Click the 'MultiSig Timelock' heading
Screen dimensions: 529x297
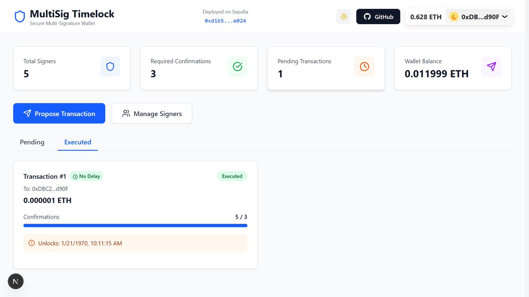coord(72,14)
